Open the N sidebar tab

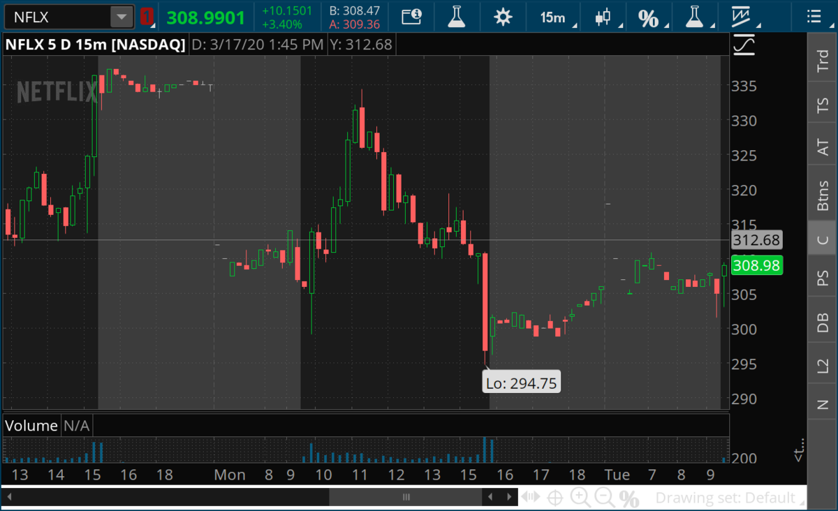pos(823,404)
